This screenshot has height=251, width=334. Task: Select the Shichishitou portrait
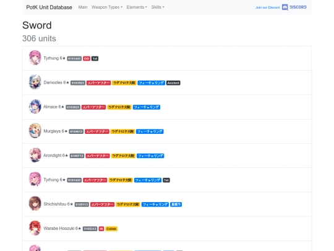click(x=35, y=204)
